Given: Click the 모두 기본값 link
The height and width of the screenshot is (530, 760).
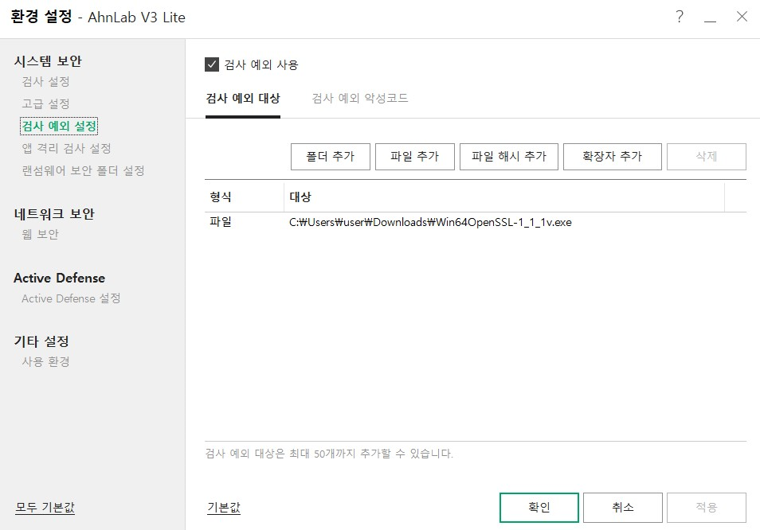Looking at the screenshot, I should click(45, 507).
